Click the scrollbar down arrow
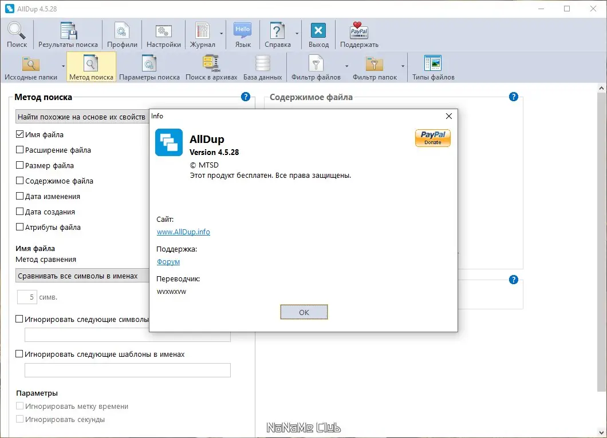This screenshot has height=438, width=607. [601, 433]
